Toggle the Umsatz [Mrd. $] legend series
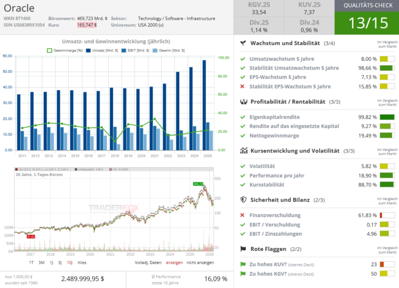 101,50
